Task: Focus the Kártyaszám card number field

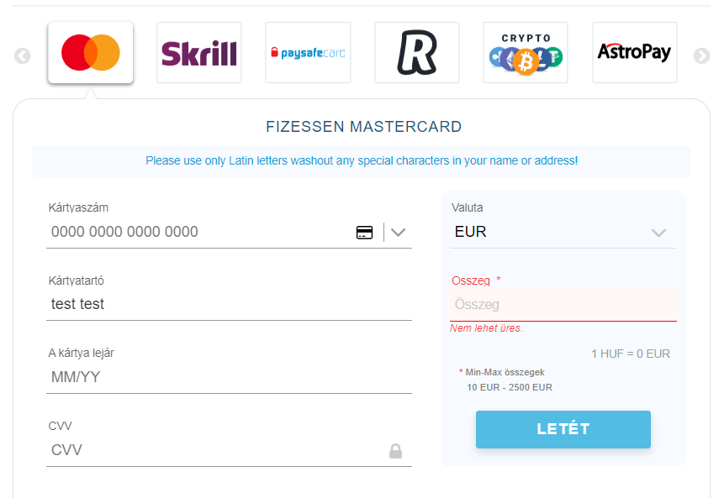Action: 201,232
